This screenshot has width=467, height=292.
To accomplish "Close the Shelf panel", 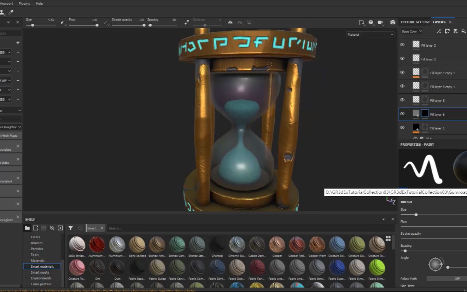I will (392, 219).
